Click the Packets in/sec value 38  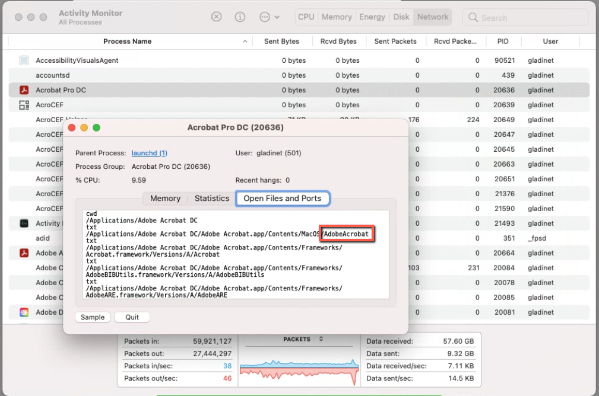[227, 366]
